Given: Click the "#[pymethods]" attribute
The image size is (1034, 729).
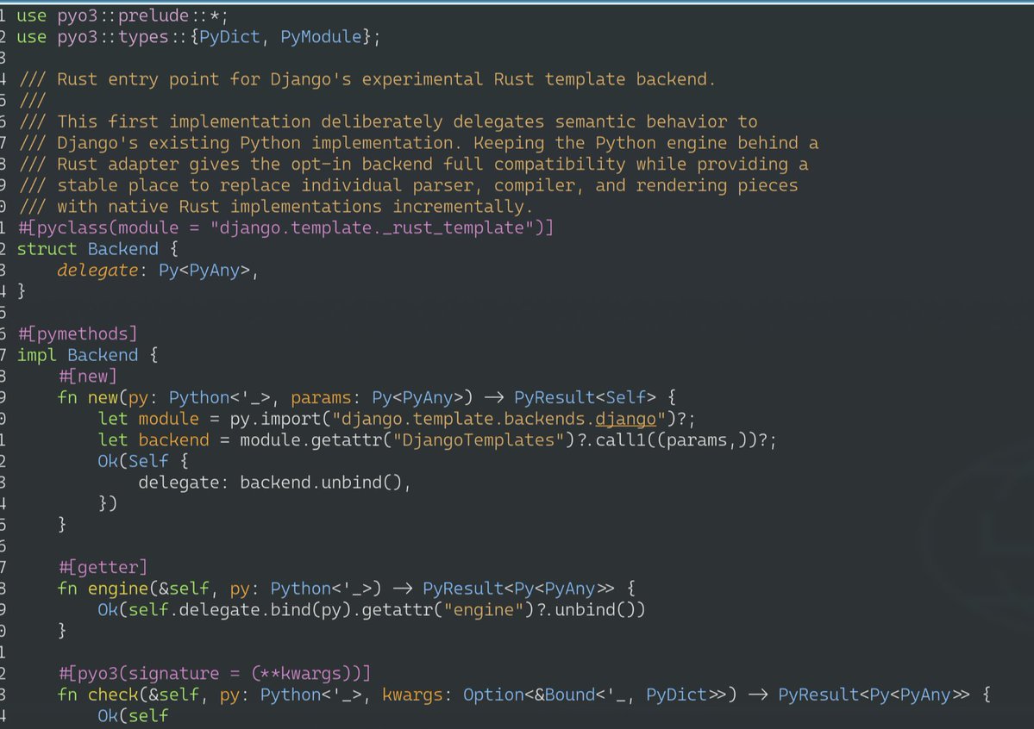Looking at the screenshot, I should [x=78, y=333].
